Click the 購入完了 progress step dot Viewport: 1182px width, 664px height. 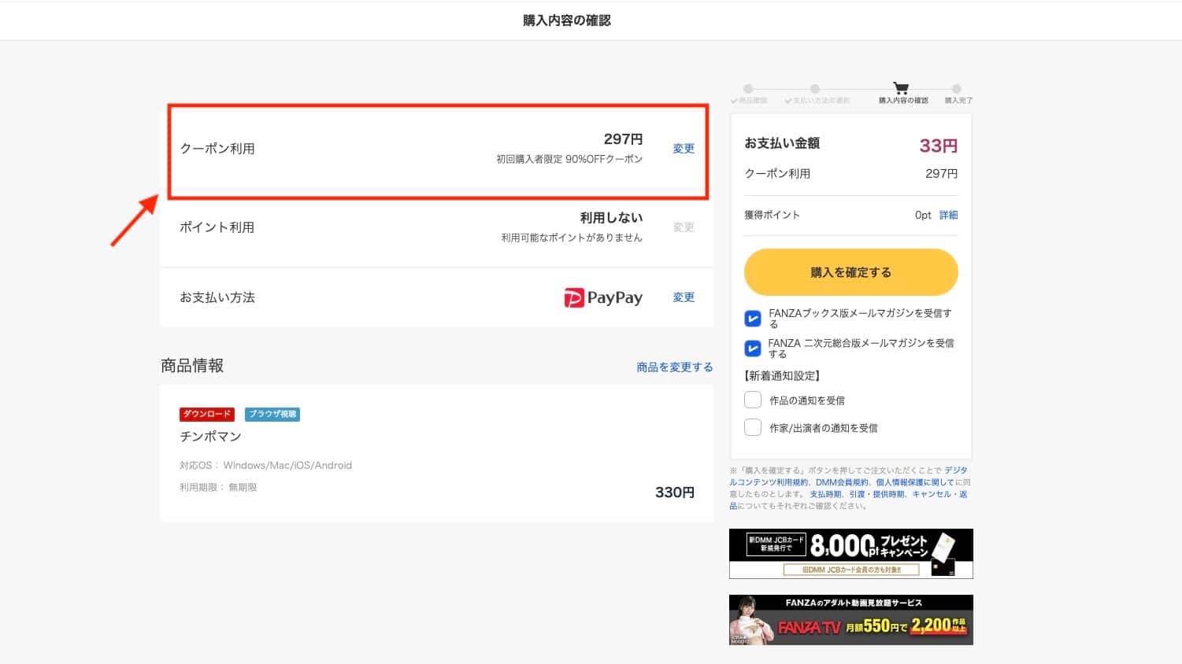(x=957, y=90)
